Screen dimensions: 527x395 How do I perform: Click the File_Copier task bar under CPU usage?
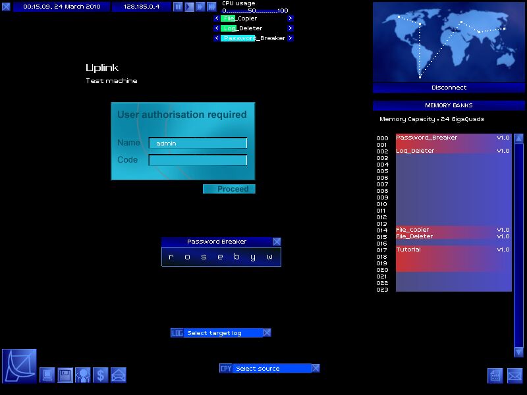point(254,18)
